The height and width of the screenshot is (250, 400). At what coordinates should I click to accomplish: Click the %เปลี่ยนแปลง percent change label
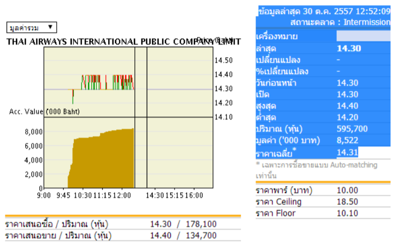point(282,71)
